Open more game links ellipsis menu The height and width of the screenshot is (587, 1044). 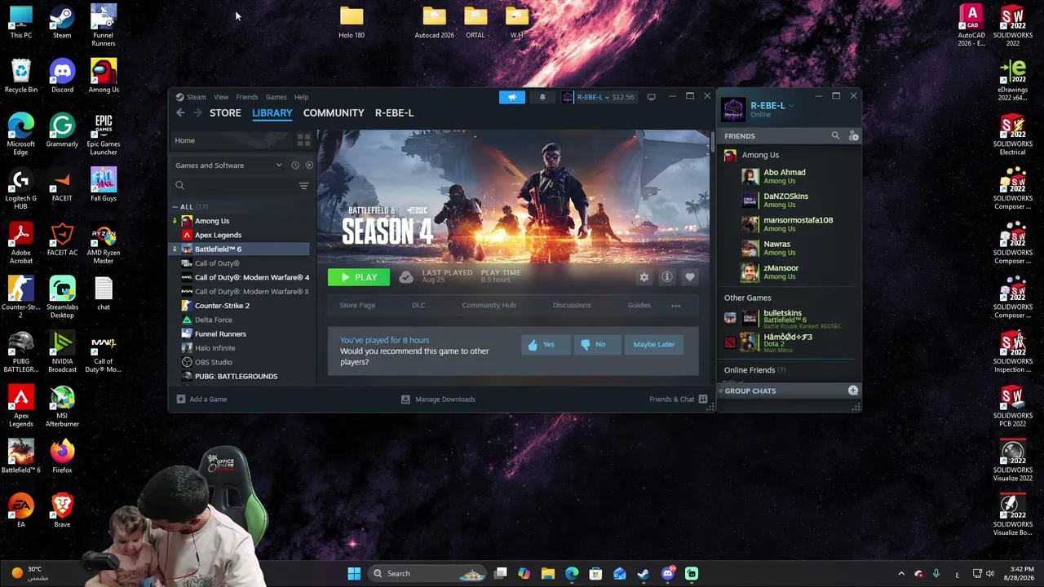[675, 306]
